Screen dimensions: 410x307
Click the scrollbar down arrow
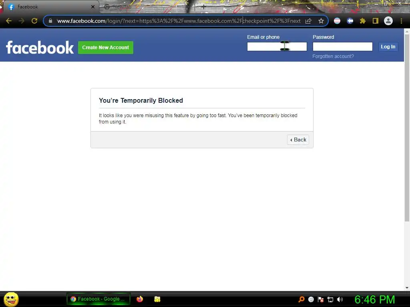coord(407,288)
